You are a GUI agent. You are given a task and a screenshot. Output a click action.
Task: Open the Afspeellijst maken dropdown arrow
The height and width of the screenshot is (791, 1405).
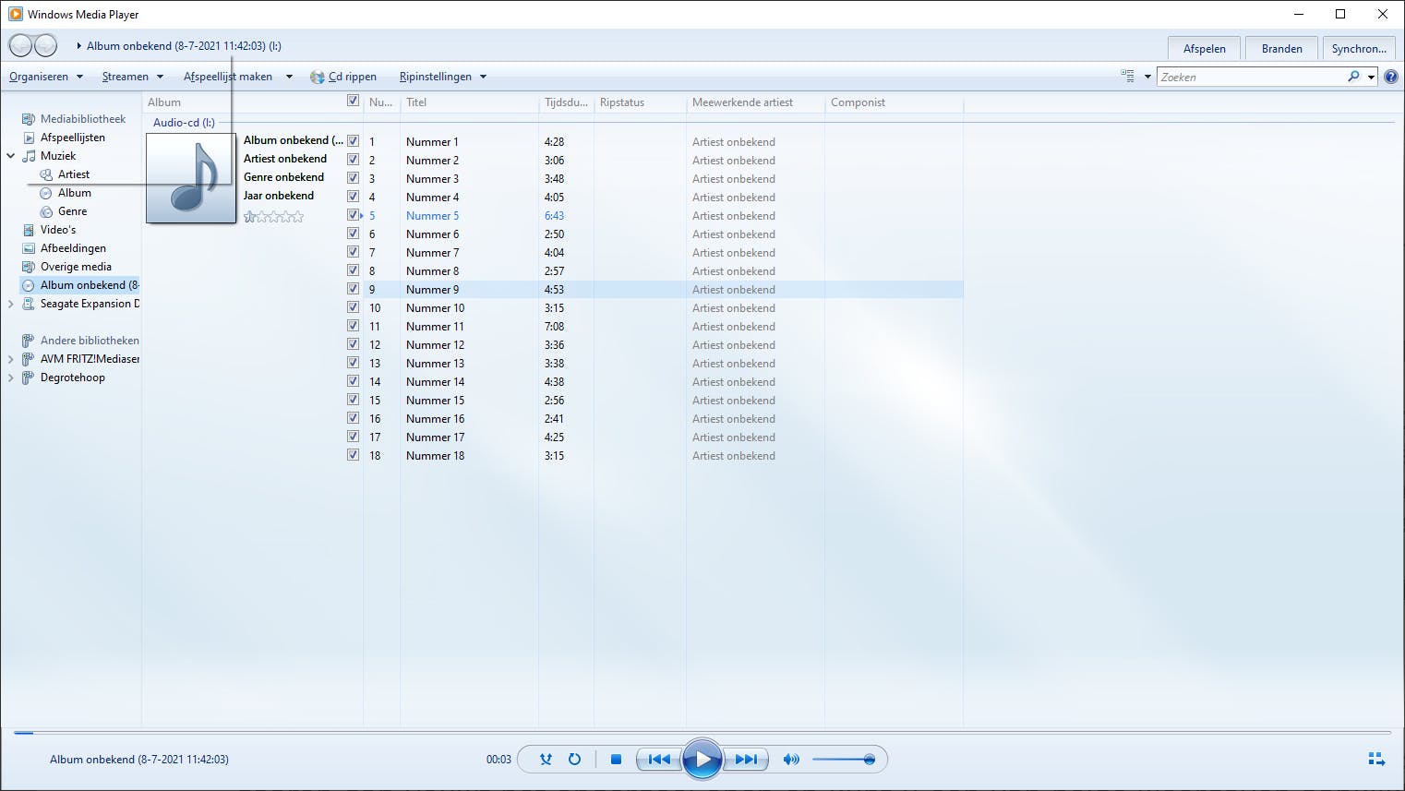click(289, 77)
